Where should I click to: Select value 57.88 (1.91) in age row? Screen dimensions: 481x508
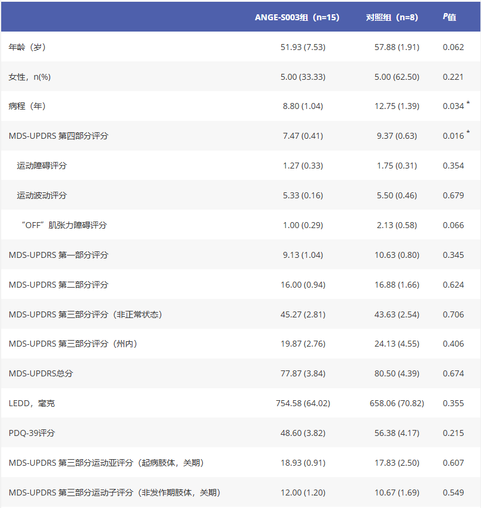point(397,47)
